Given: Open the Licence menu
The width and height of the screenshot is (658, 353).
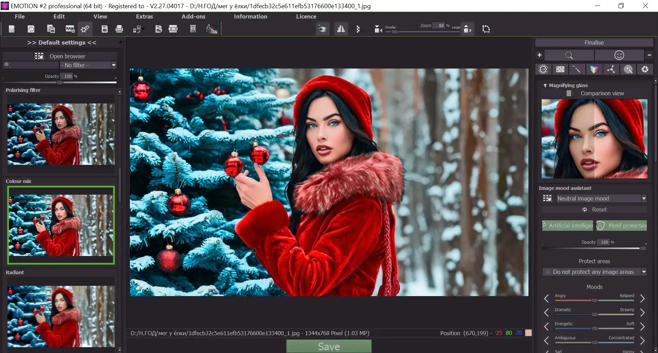Looking at the screenshot, I should (306, 16).
